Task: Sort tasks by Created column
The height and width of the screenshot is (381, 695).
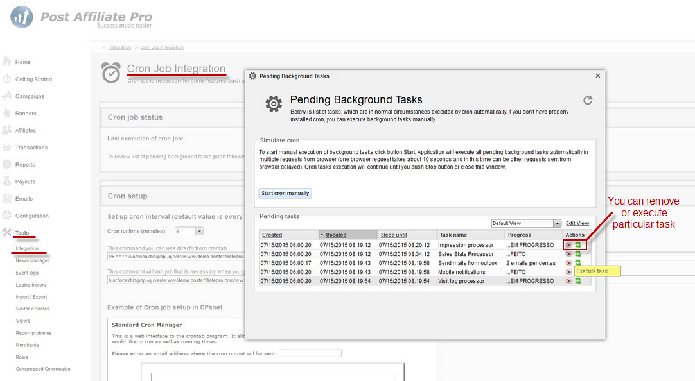Action: coord(272,235)
